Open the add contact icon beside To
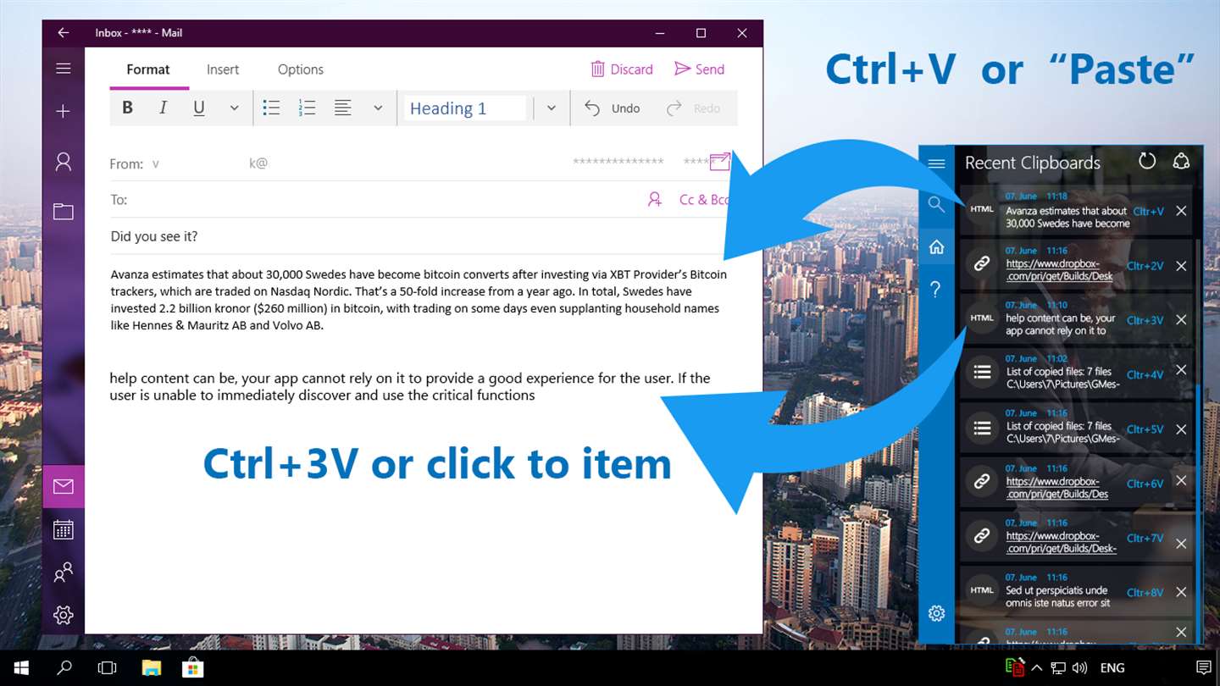 [655, 200]
